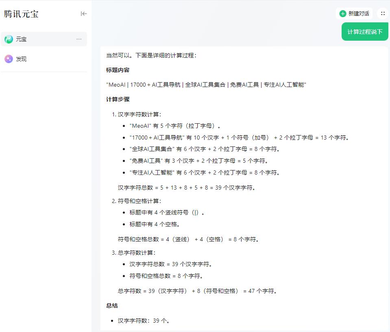Collapse the sidebar with the arrow icon

click(x=84, y=14)
